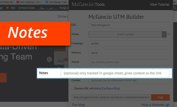Screen dimensions: 177x107
Task: Click the YouTube tab favicon
Action: 18,2
